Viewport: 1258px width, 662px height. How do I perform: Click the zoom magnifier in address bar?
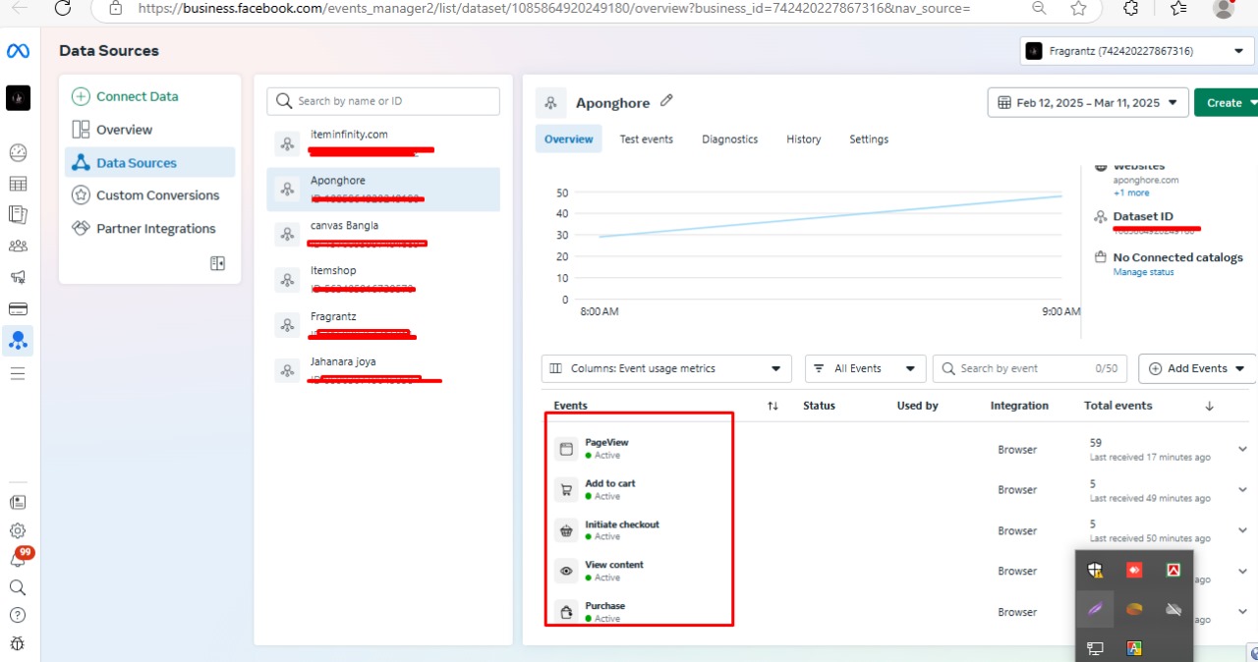click(1039, 8)
